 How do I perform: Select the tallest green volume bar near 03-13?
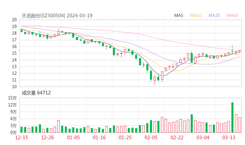(x=232, y=117)
